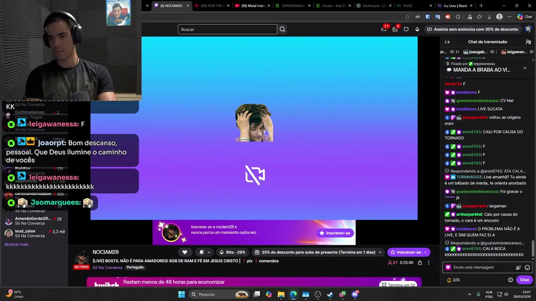Open chat settings gear icon
This screenshot has height=301, width=536.
510,280
